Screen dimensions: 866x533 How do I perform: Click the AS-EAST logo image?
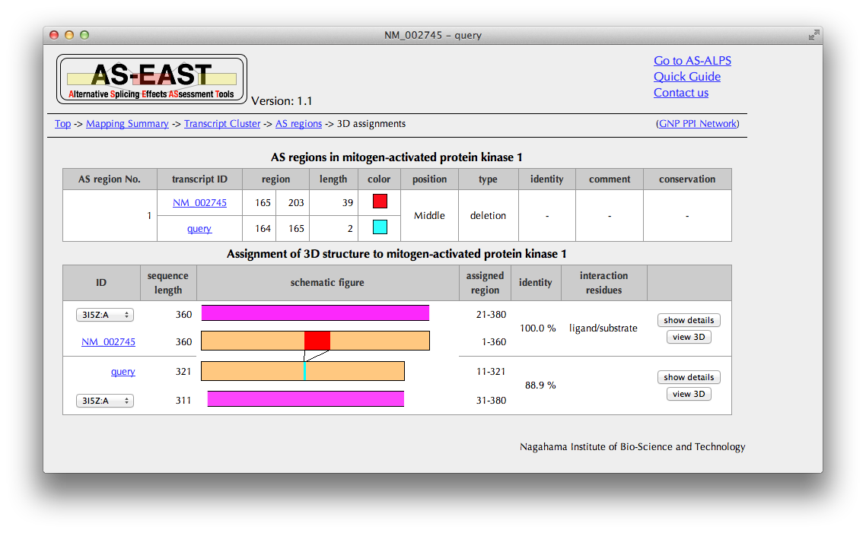[x=151, y=79]
